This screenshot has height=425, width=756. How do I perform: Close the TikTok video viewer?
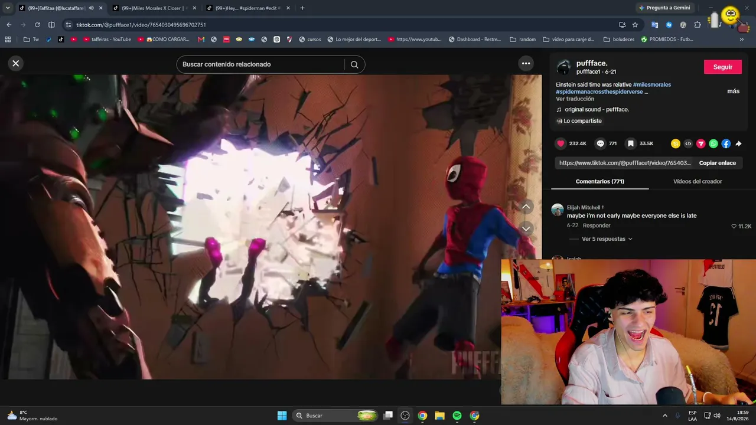(16, 63)
